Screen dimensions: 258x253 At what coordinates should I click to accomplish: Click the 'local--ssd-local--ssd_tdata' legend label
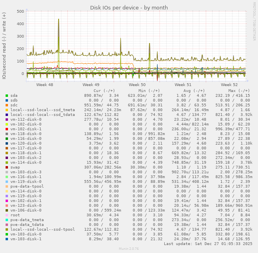(43, 115)
